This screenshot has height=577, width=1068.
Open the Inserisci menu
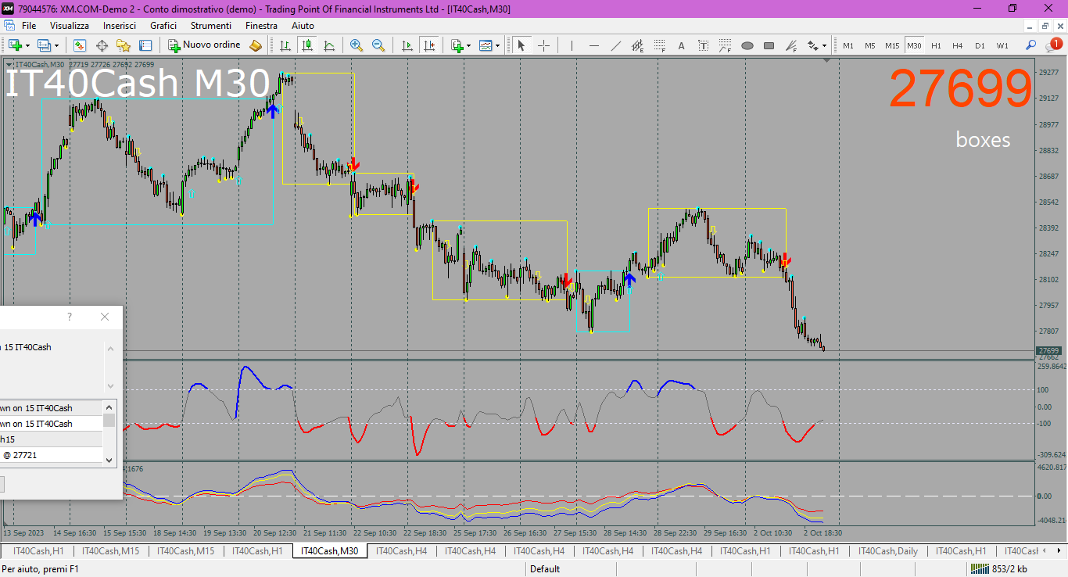coord(119,26)
